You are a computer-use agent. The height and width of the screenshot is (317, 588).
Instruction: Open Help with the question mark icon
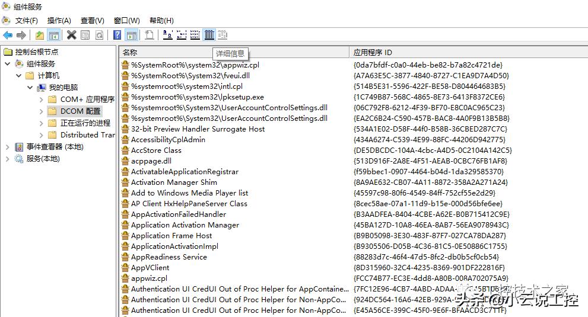117,35
